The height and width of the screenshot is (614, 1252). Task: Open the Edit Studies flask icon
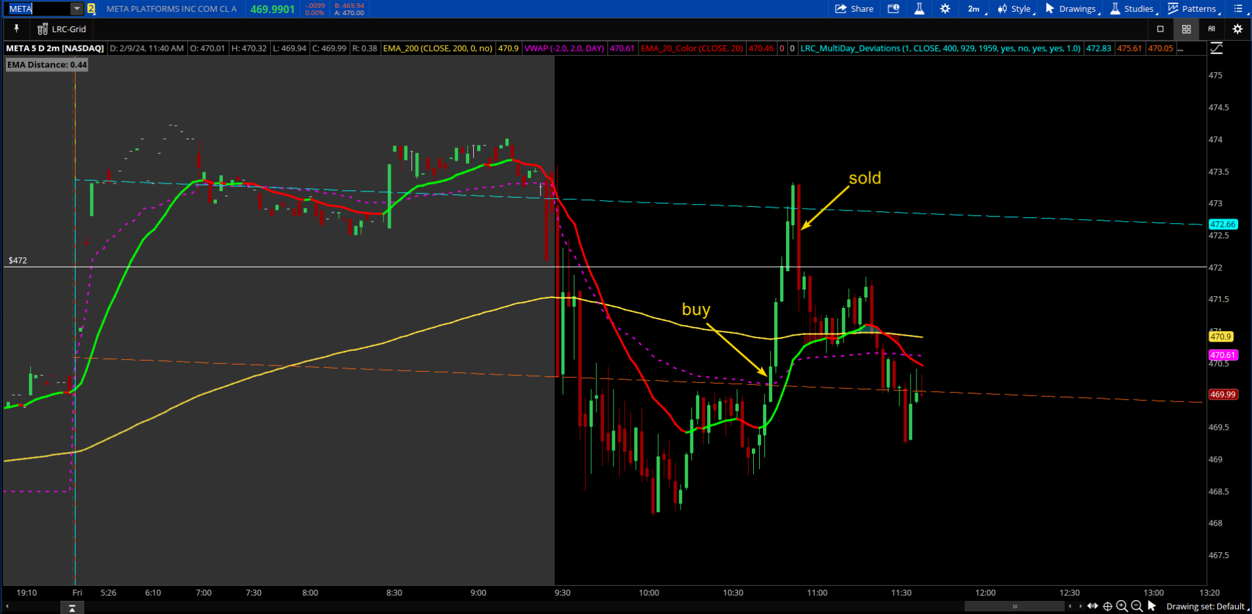tap(919, 9)
